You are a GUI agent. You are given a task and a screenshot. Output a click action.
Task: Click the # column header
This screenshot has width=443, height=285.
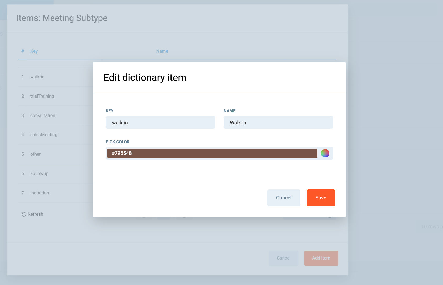click(x=23, y=51)
